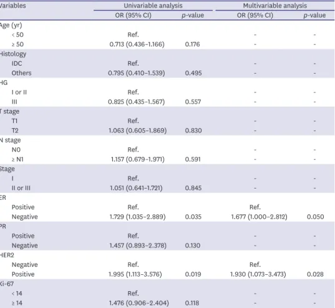Click the p-value '0.050'
335x308 pixels.
coord(315,217)
